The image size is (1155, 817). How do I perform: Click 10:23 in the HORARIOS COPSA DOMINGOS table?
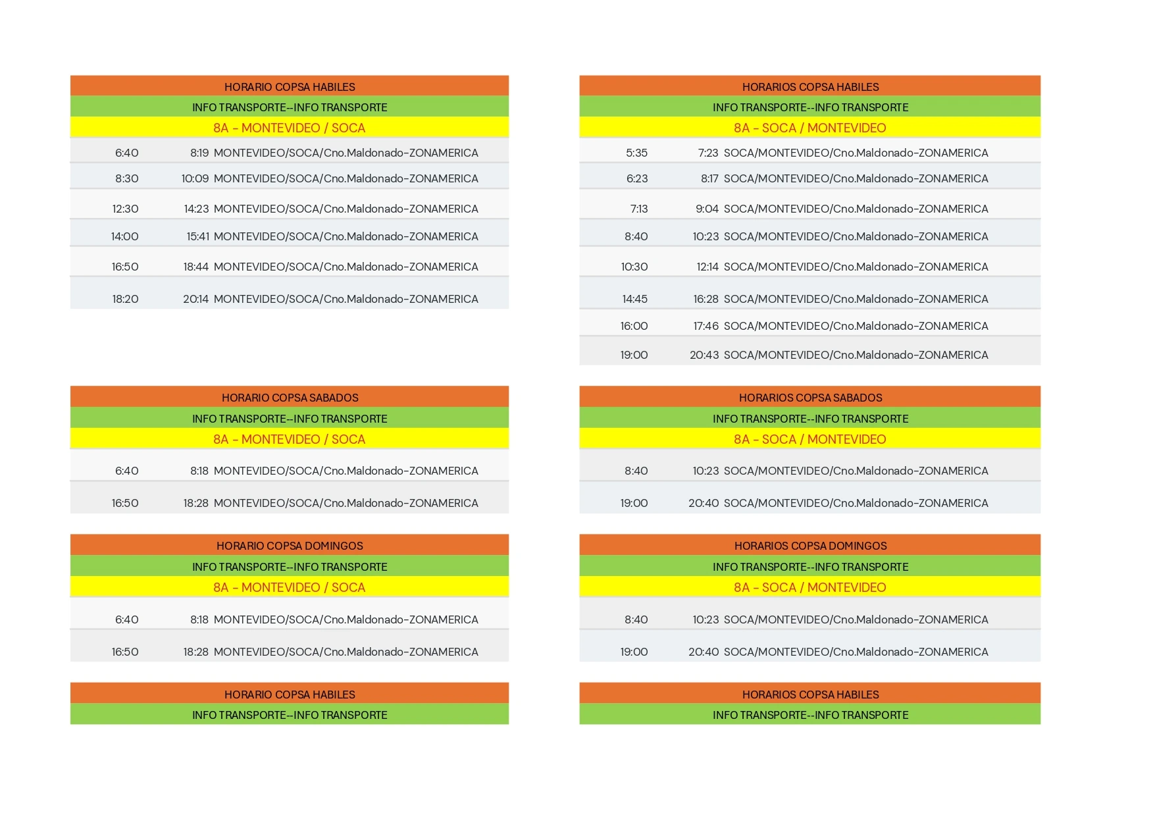(706, 619)
